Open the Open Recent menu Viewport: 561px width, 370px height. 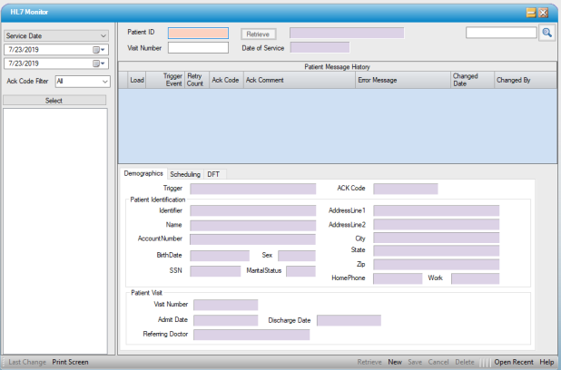[513, 362]
